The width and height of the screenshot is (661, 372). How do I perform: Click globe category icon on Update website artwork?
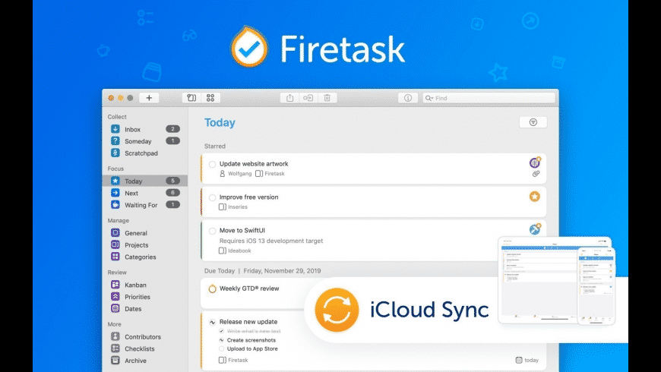[535, 162]
